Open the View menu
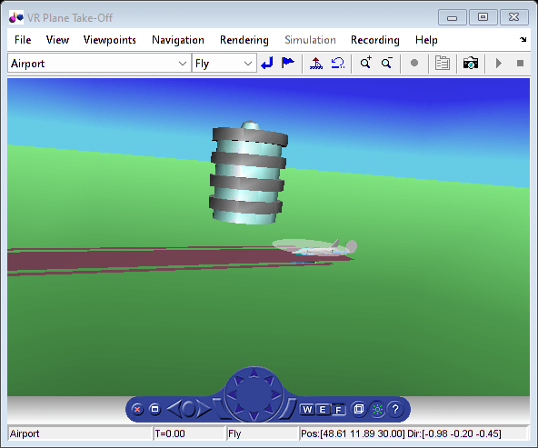538x448 pixels. pos(57,40)
